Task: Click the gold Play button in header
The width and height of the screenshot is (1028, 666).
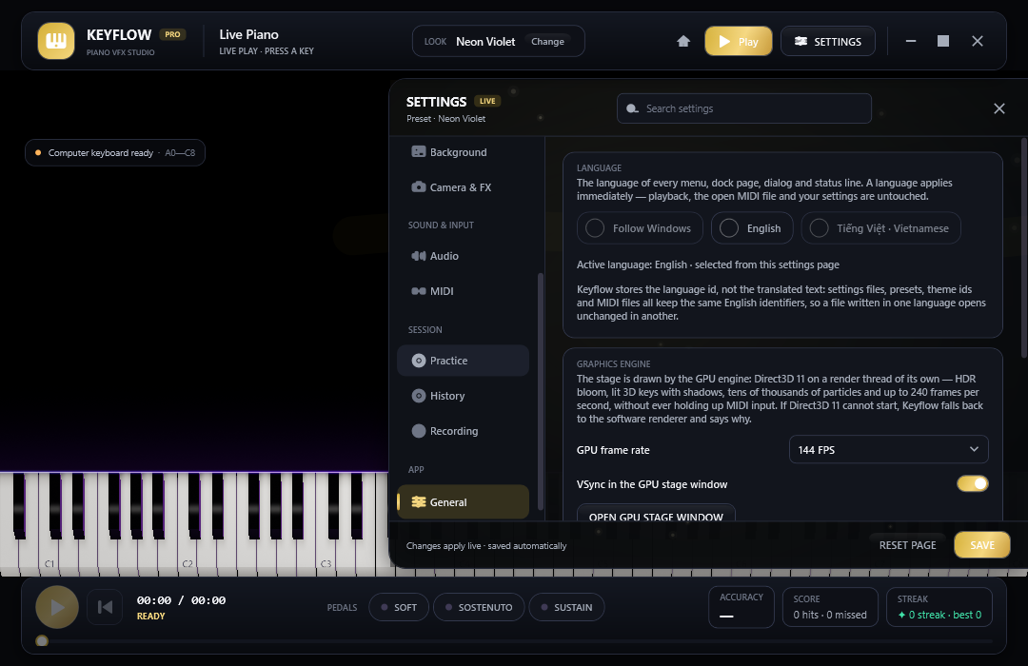Action: click(739, 41)
